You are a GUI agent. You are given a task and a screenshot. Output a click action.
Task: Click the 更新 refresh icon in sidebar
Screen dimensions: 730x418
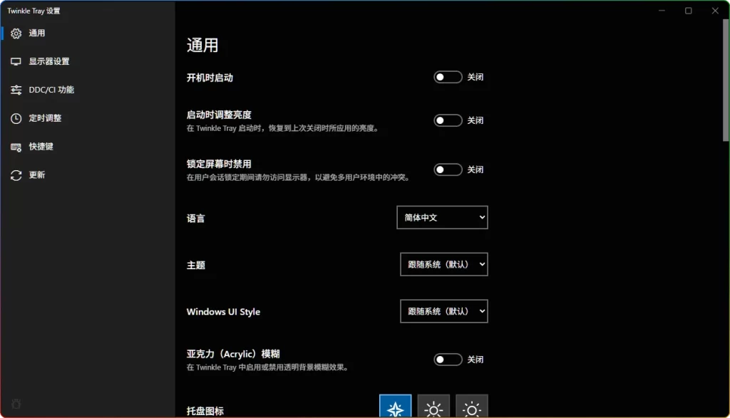16,175
